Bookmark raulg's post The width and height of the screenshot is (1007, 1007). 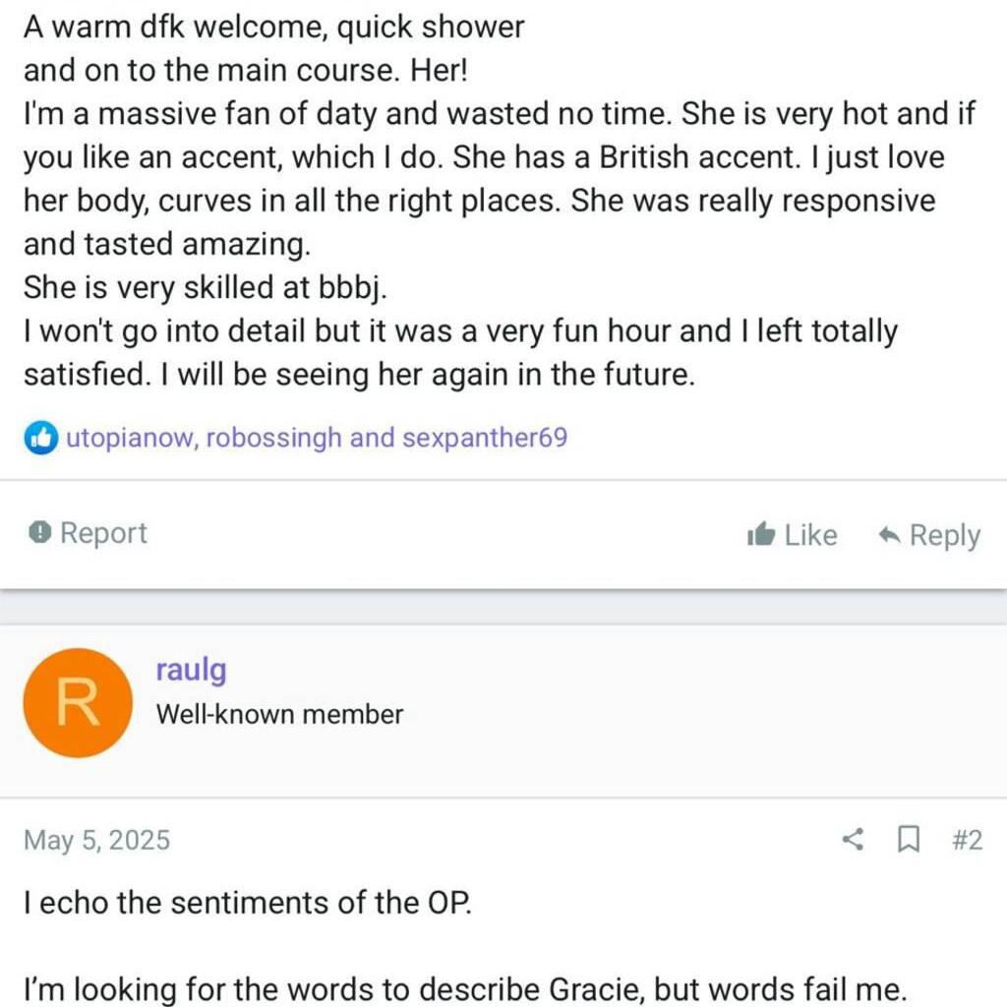coord(910,840)
